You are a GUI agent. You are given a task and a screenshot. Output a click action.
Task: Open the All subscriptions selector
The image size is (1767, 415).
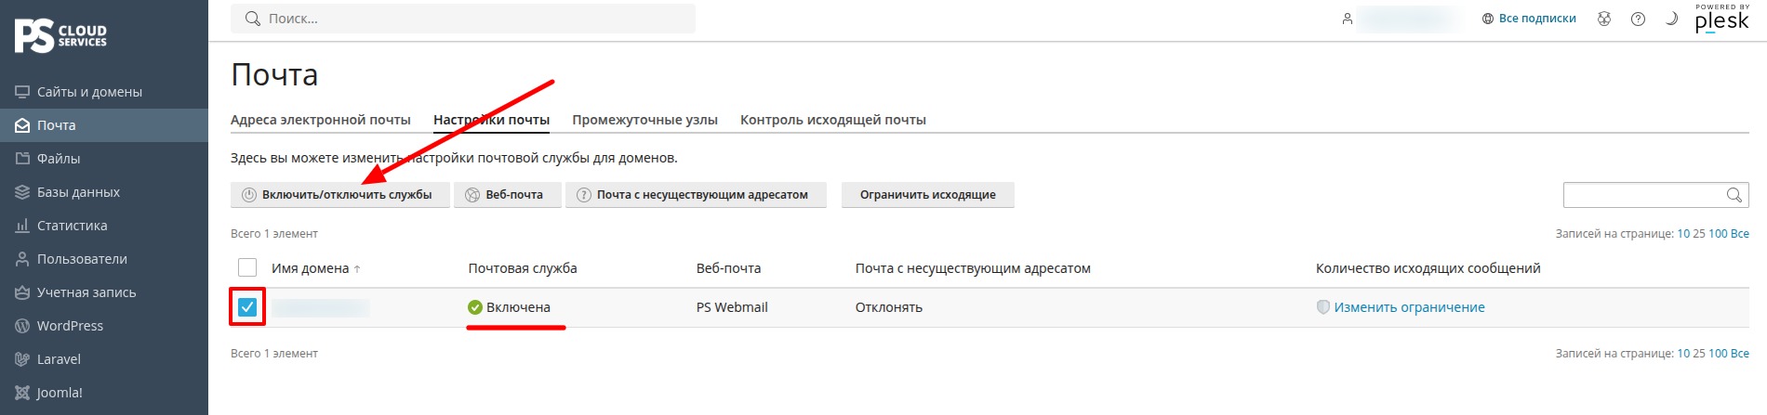click(x=1529, y=19)
